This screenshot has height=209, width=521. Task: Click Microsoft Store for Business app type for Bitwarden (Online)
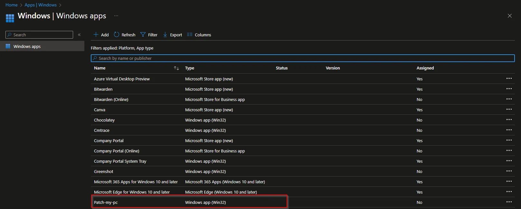click(215, 99)
